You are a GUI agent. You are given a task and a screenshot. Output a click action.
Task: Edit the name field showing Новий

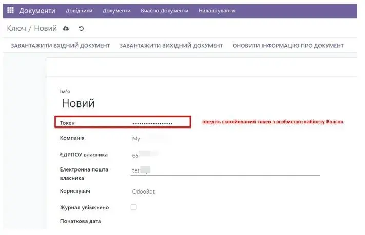(78, 103)
